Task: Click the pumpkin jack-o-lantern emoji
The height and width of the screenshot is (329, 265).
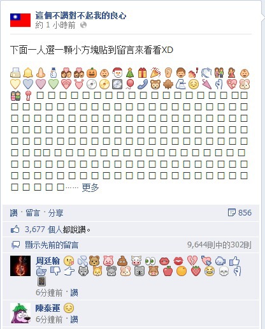Action: pyautogui.click(x=92, y=73)
